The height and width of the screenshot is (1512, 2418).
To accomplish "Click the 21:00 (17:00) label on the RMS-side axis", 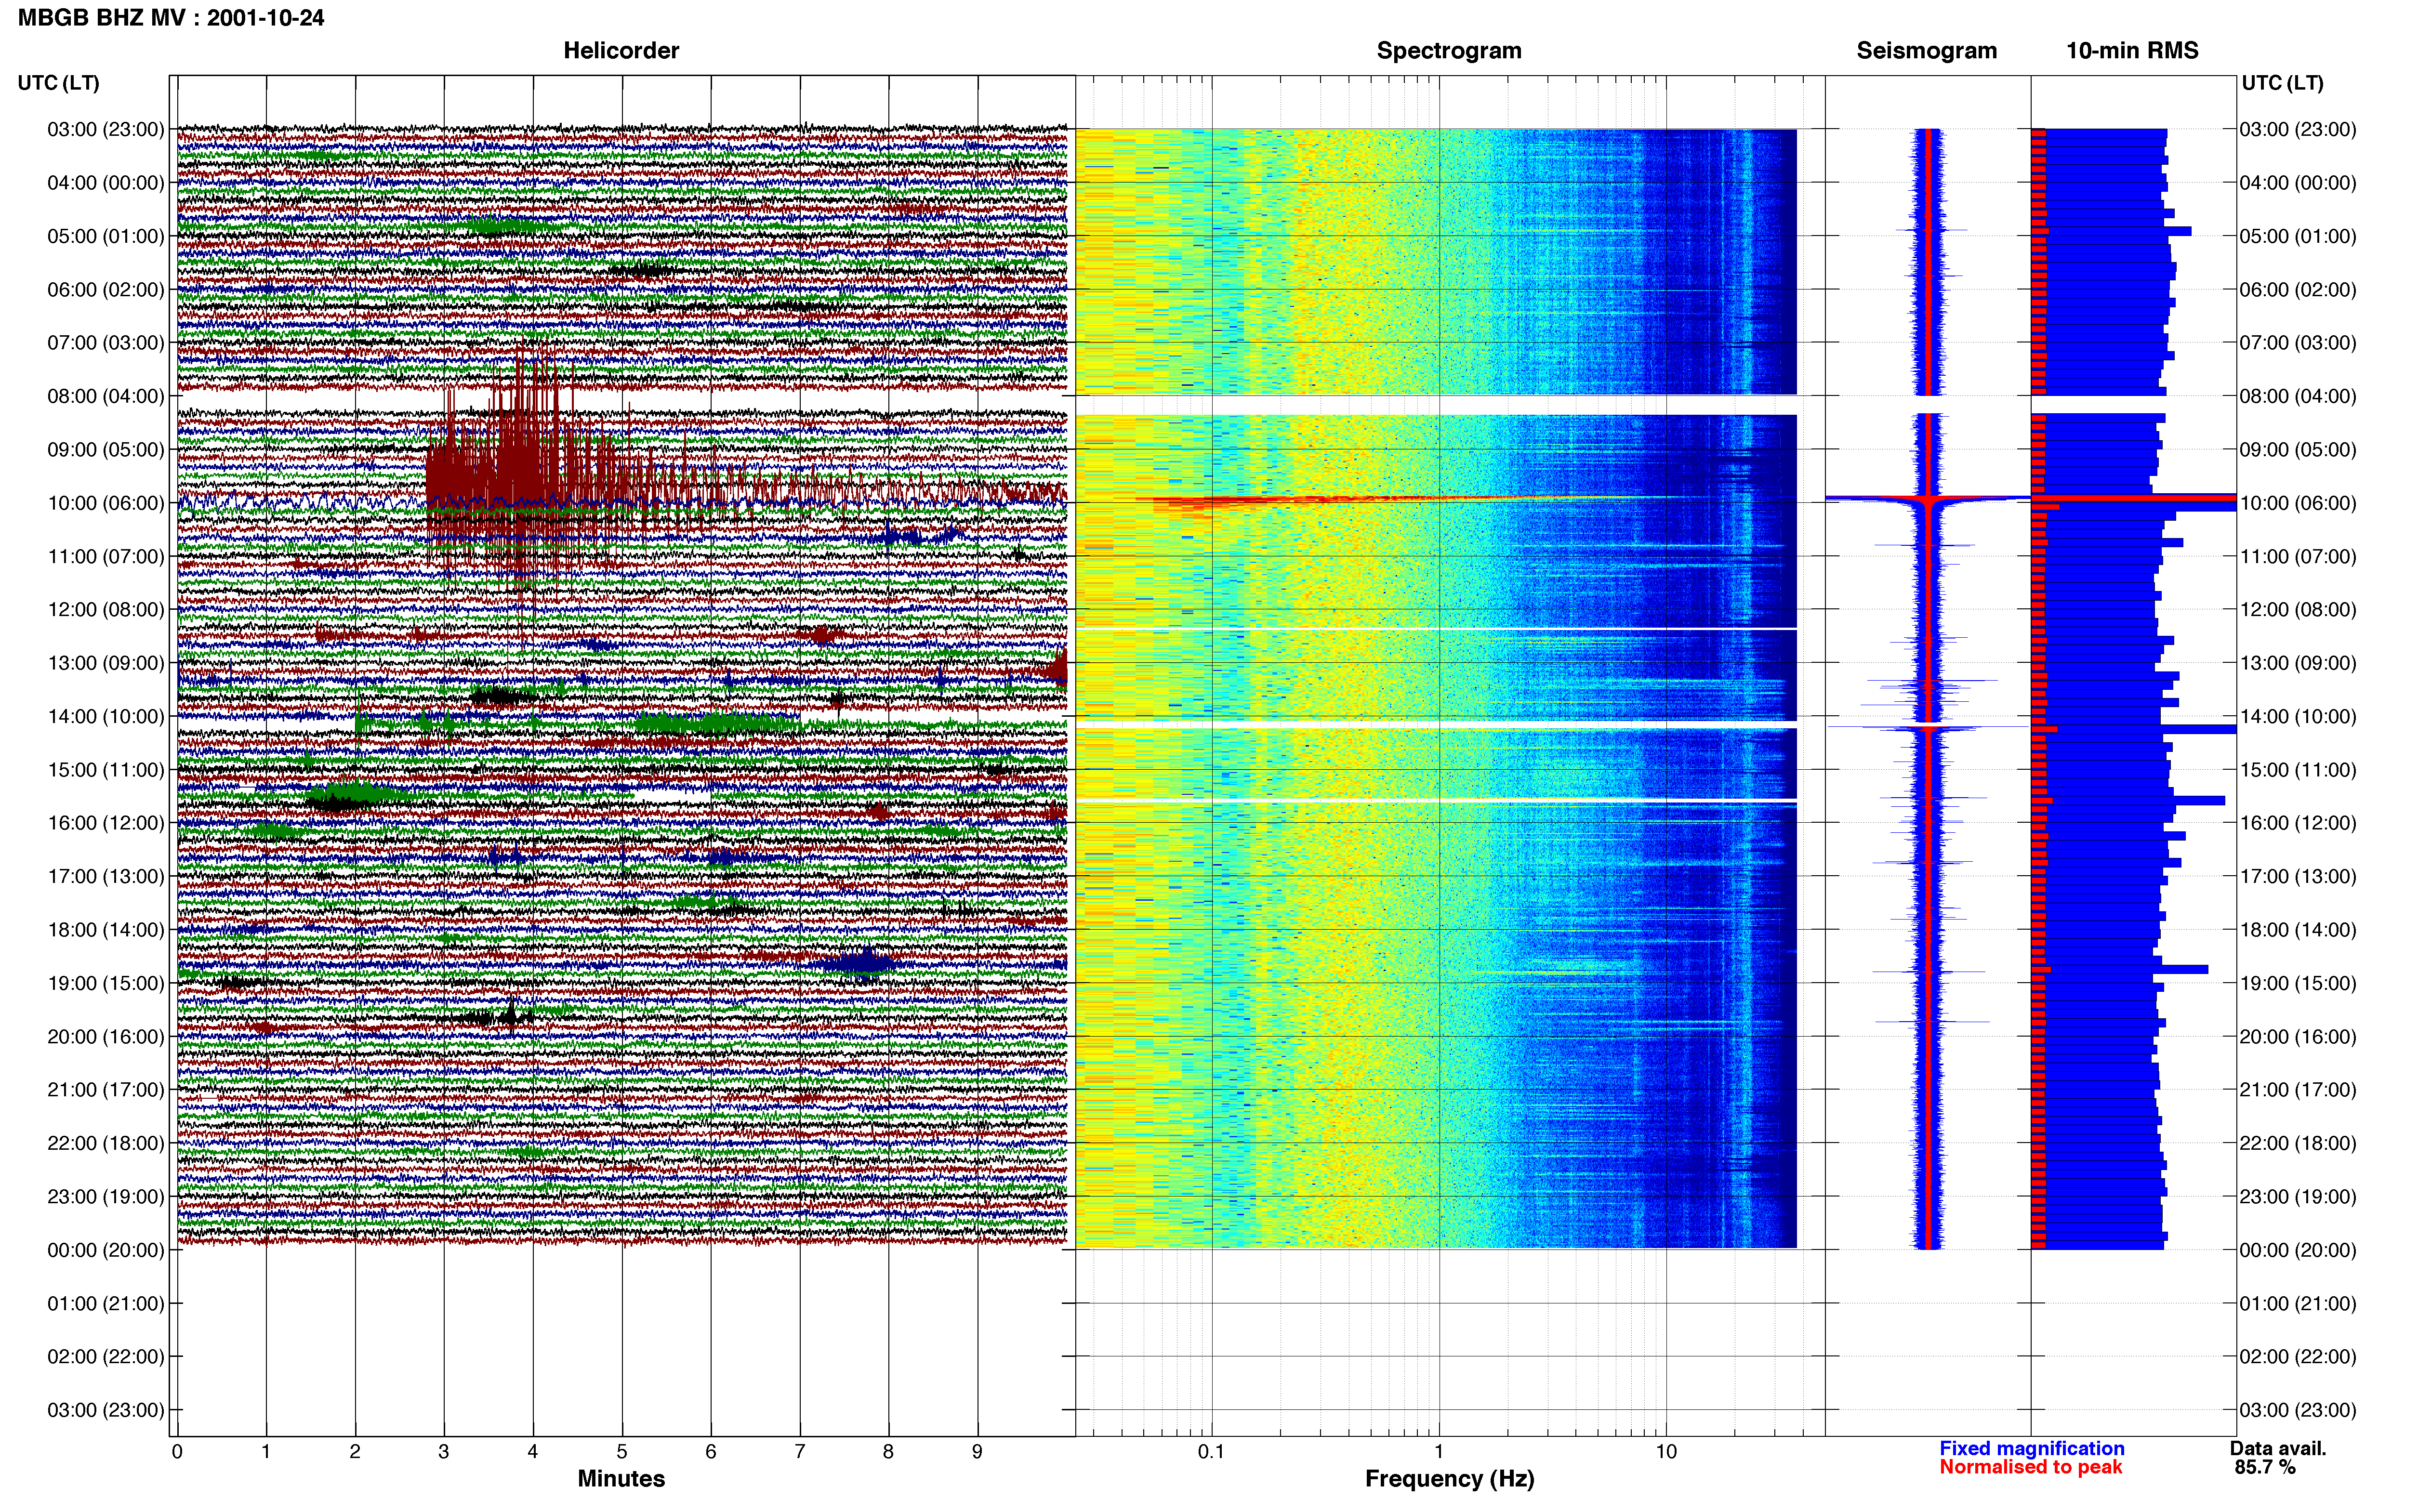I will coord(2298,1090).
